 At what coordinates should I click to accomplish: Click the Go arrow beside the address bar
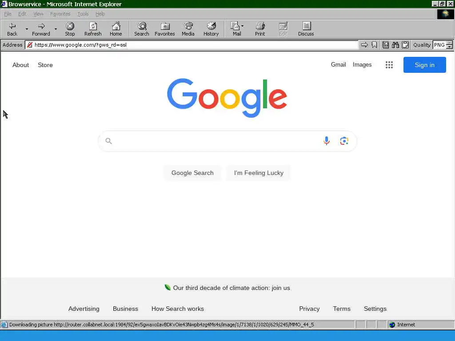pos(364,45)
